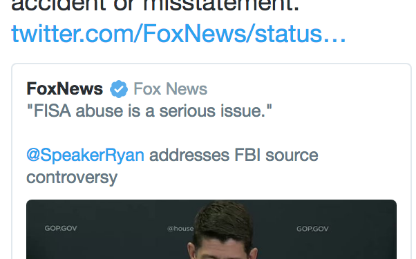Image resolution: width=416 pixels, height=259 pixels.
Task: Open the bold FoxNews account name
Action: click(x=64, y=88)
